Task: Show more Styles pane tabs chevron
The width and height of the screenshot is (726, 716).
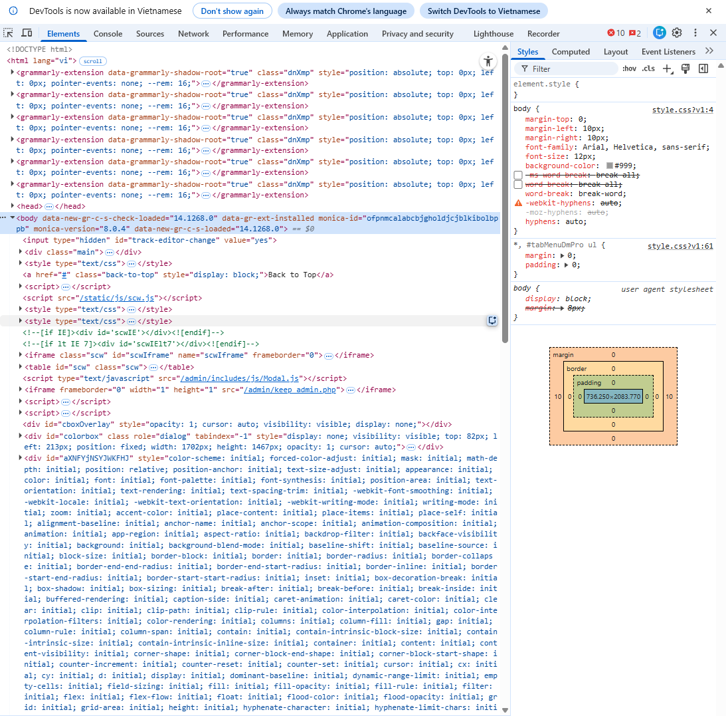Action: tap(709, 51)
